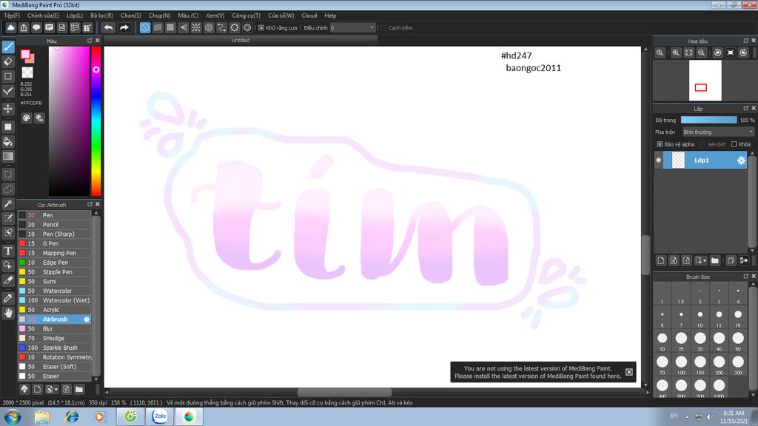Select the Move tool
The width and height of the screenshot is (758, 426).
pos(8,109)
